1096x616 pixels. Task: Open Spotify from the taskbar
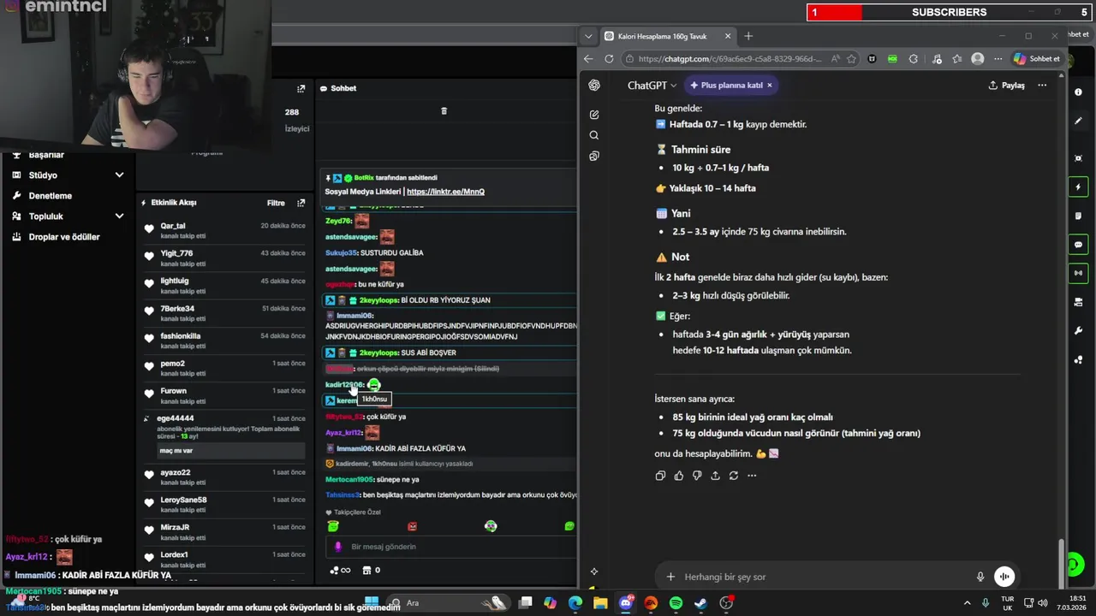click(676, 603)
